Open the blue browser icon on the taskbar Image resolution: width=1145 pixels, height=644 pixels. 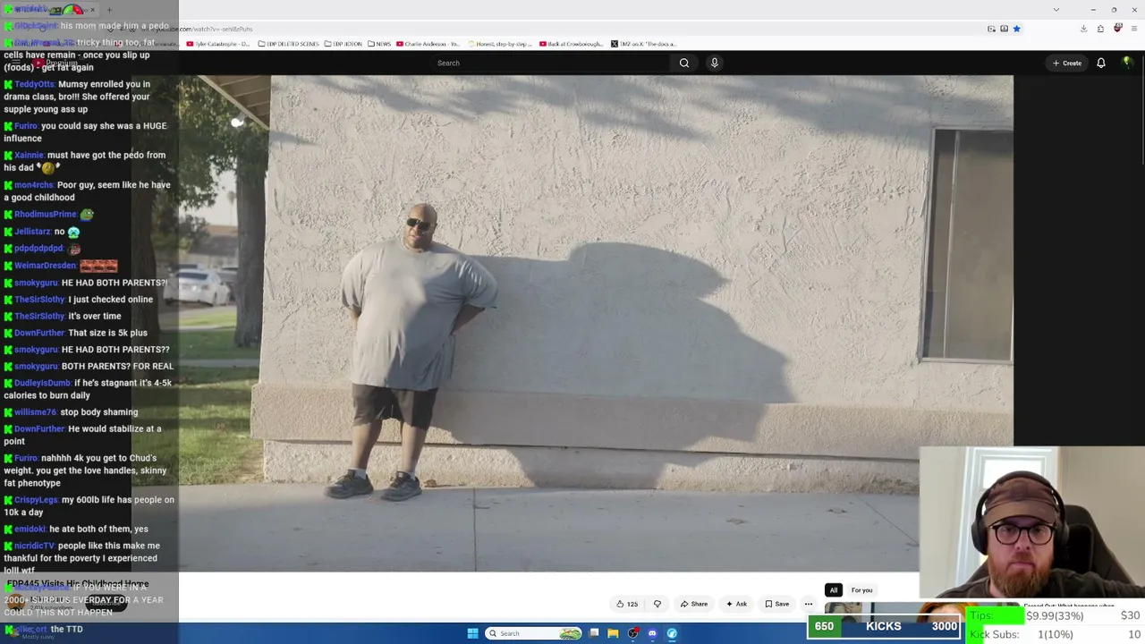tap(672, 633)
